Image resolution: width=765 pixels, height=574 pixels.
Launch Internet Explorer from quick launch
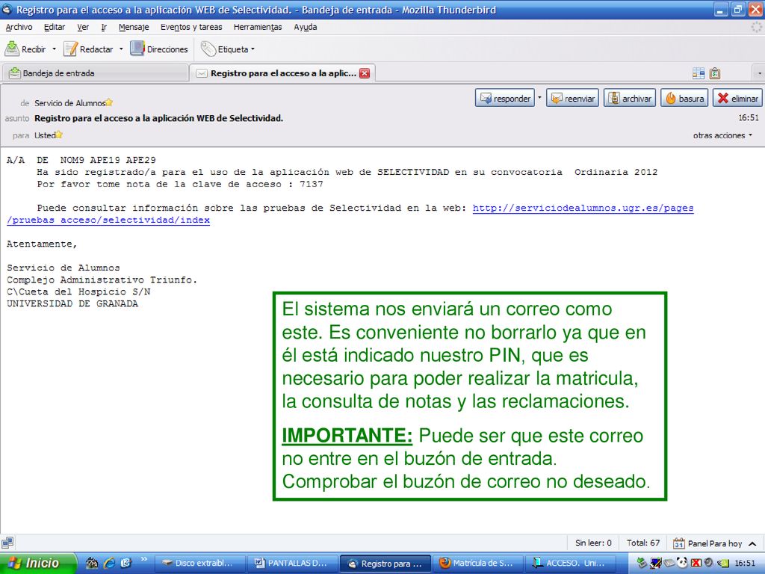(109, 563)
